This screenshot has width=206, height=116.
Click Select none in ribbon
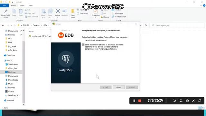point(117,13)
